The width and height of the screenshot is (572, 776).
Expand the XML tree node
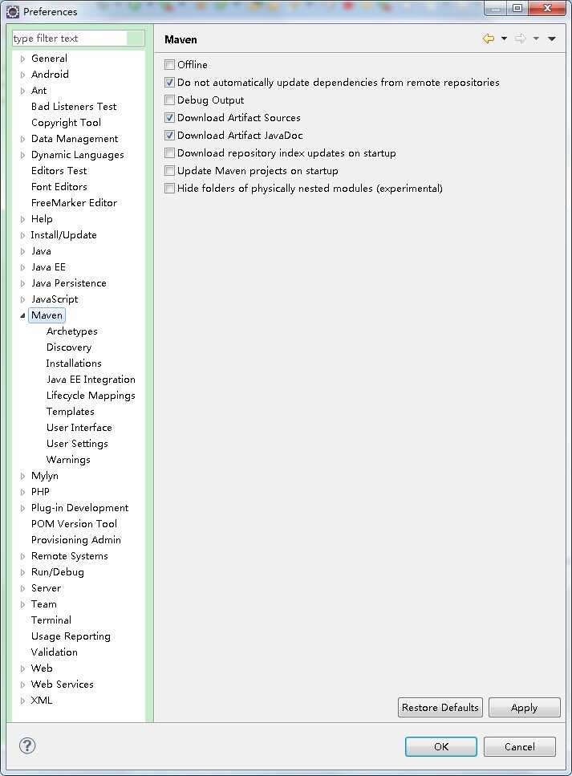click(x=22, y=701)
